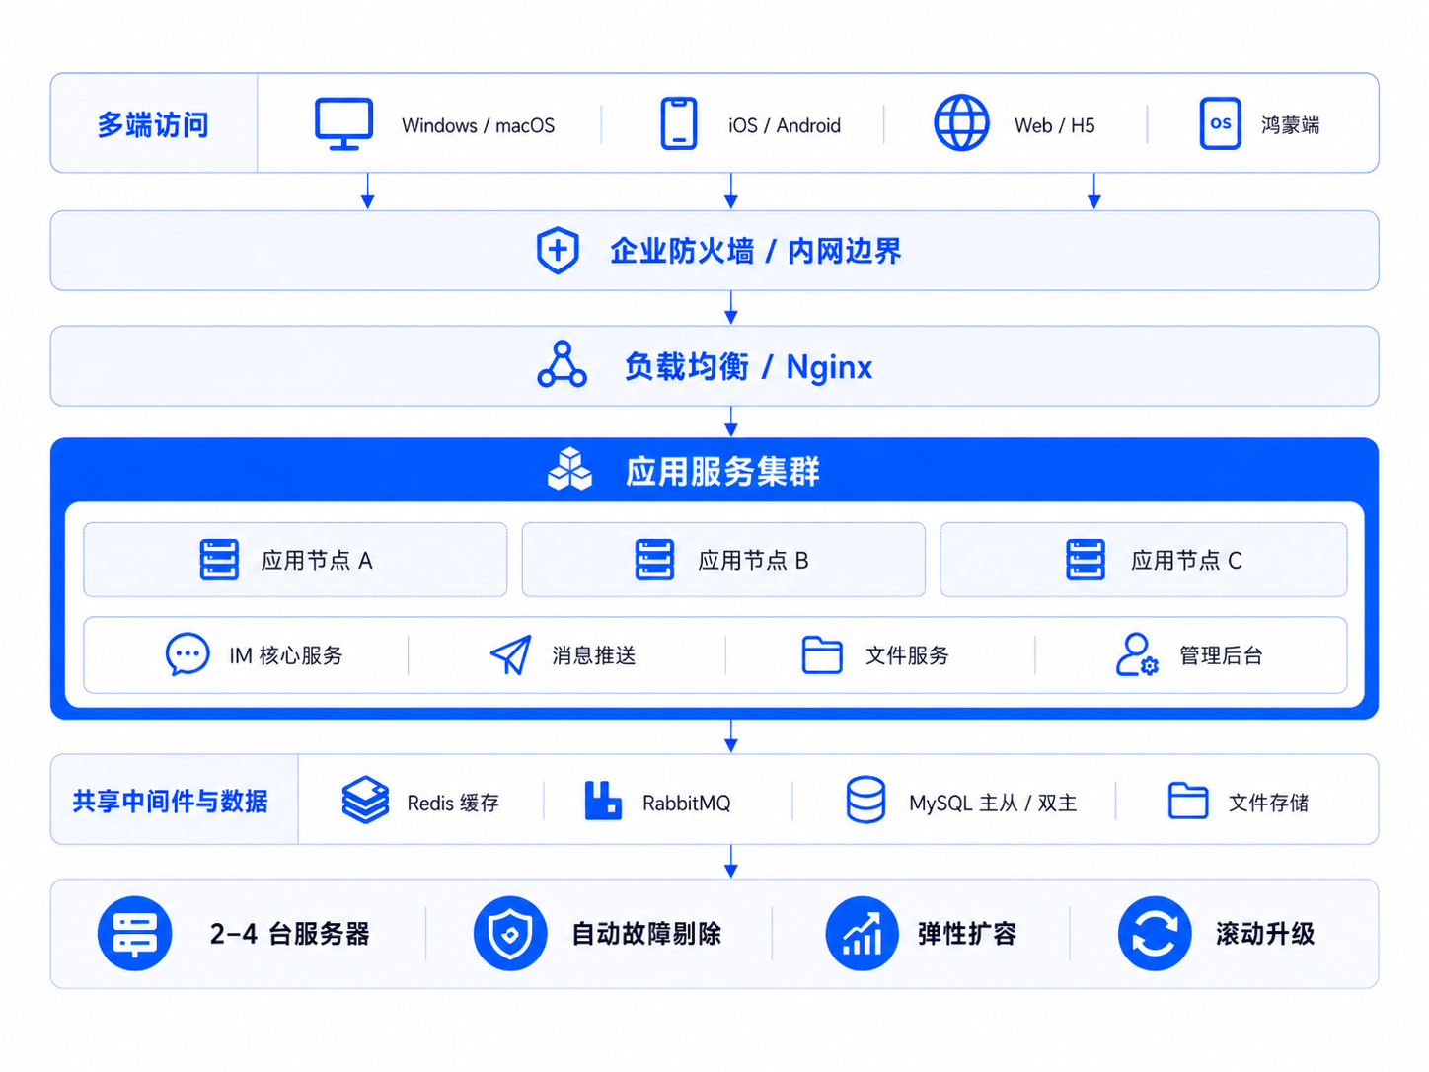
Task: Click the chat bubble icon for IM 核心服务
Action: (x=188, y=654)
